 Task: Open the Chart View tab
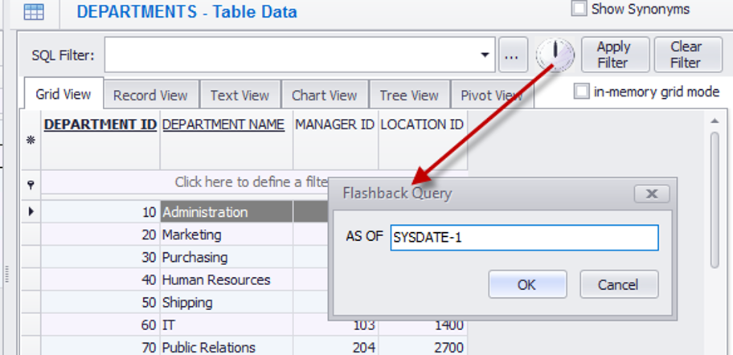[x=324, y=95]
